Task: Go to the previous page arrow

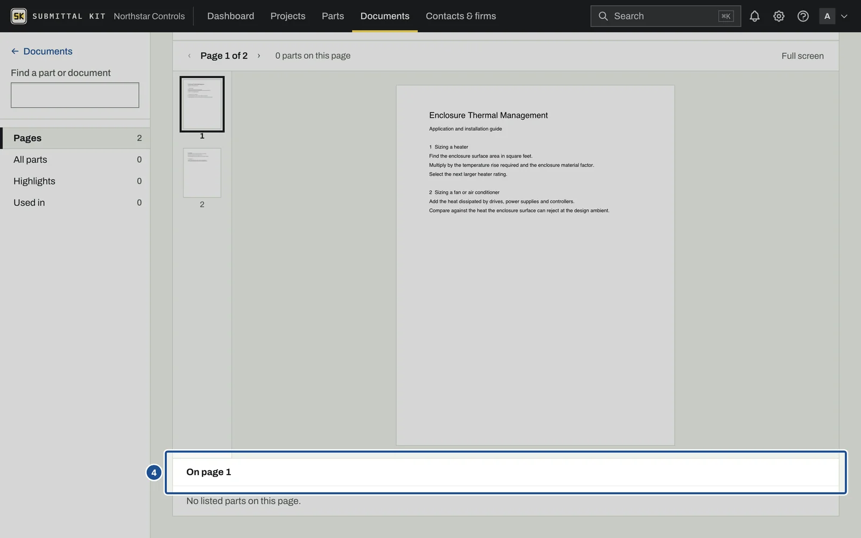Action: [x=189, y=55]
